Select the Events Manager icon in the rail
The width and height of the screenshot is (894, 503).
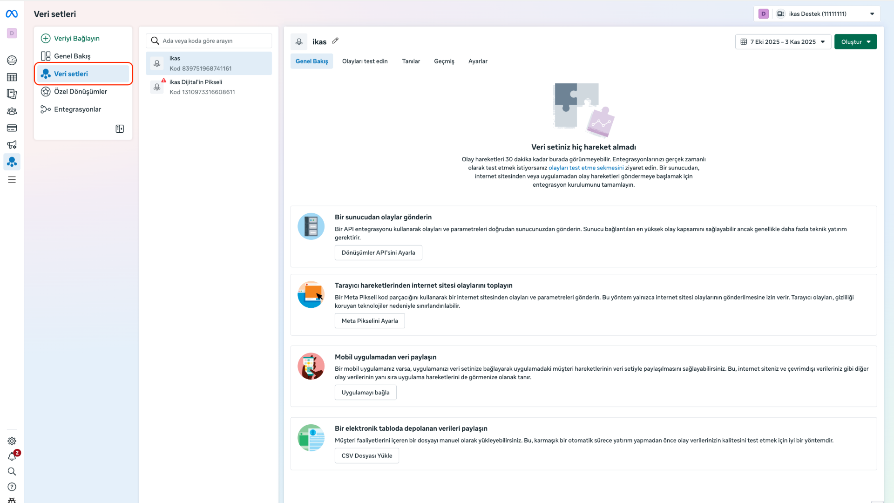[12, 162]
